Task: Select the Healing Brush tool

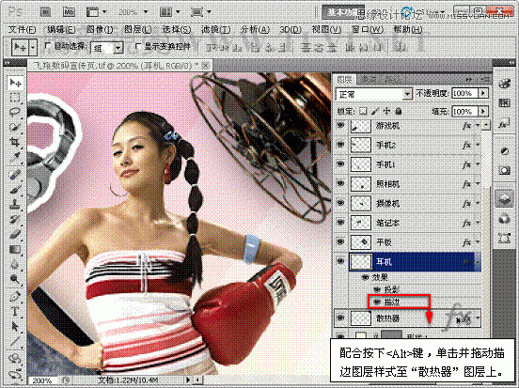Action: pyautogui.click(x=15, y=175)
